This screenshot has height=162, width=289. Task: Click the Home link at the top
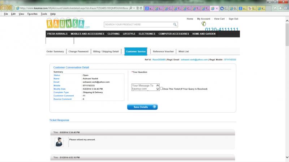[x=190, y=19]
